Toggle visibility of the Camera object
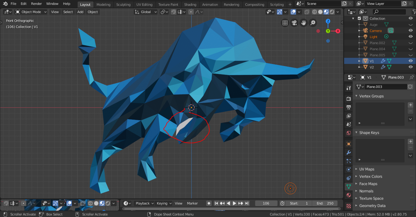 pos(411,31)
